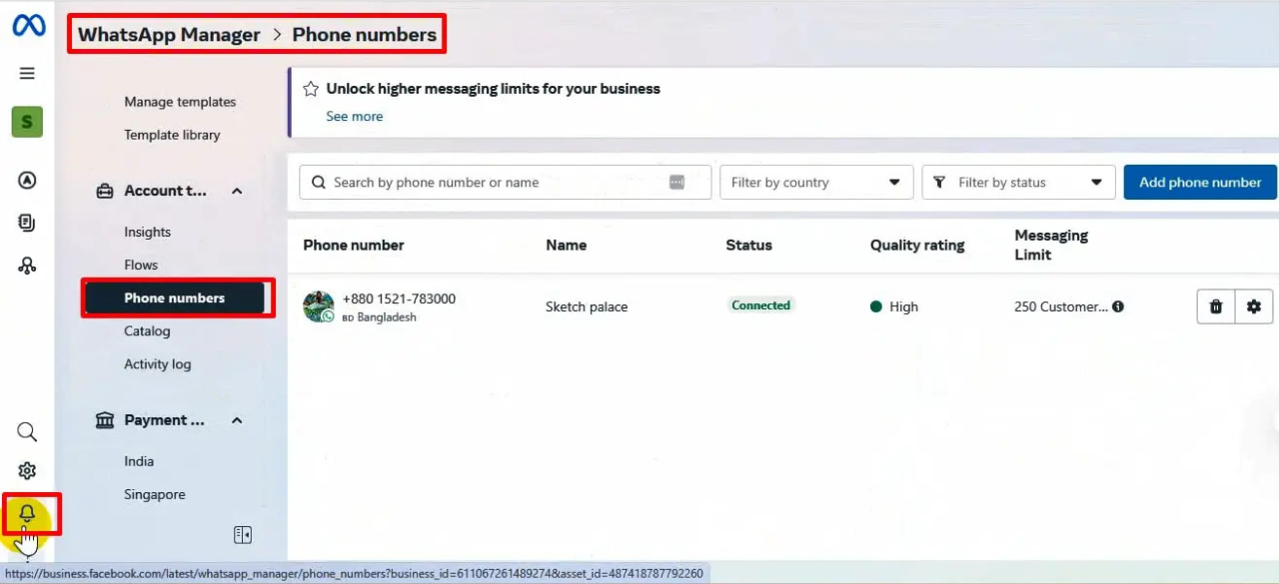Click the Meta logo icon

[x=28, y=25]
